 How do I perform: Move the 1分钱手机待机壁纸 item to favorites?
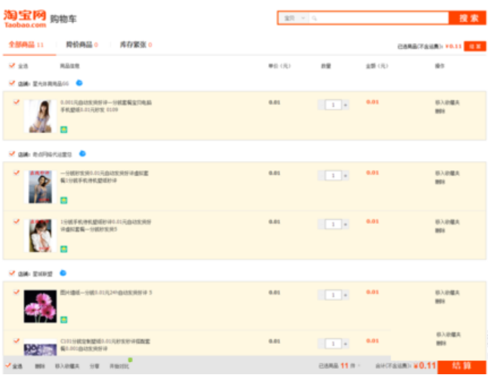coord(447,222)
